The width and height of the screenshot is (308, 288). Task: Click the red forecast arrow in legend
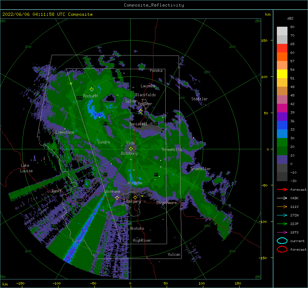282,189
